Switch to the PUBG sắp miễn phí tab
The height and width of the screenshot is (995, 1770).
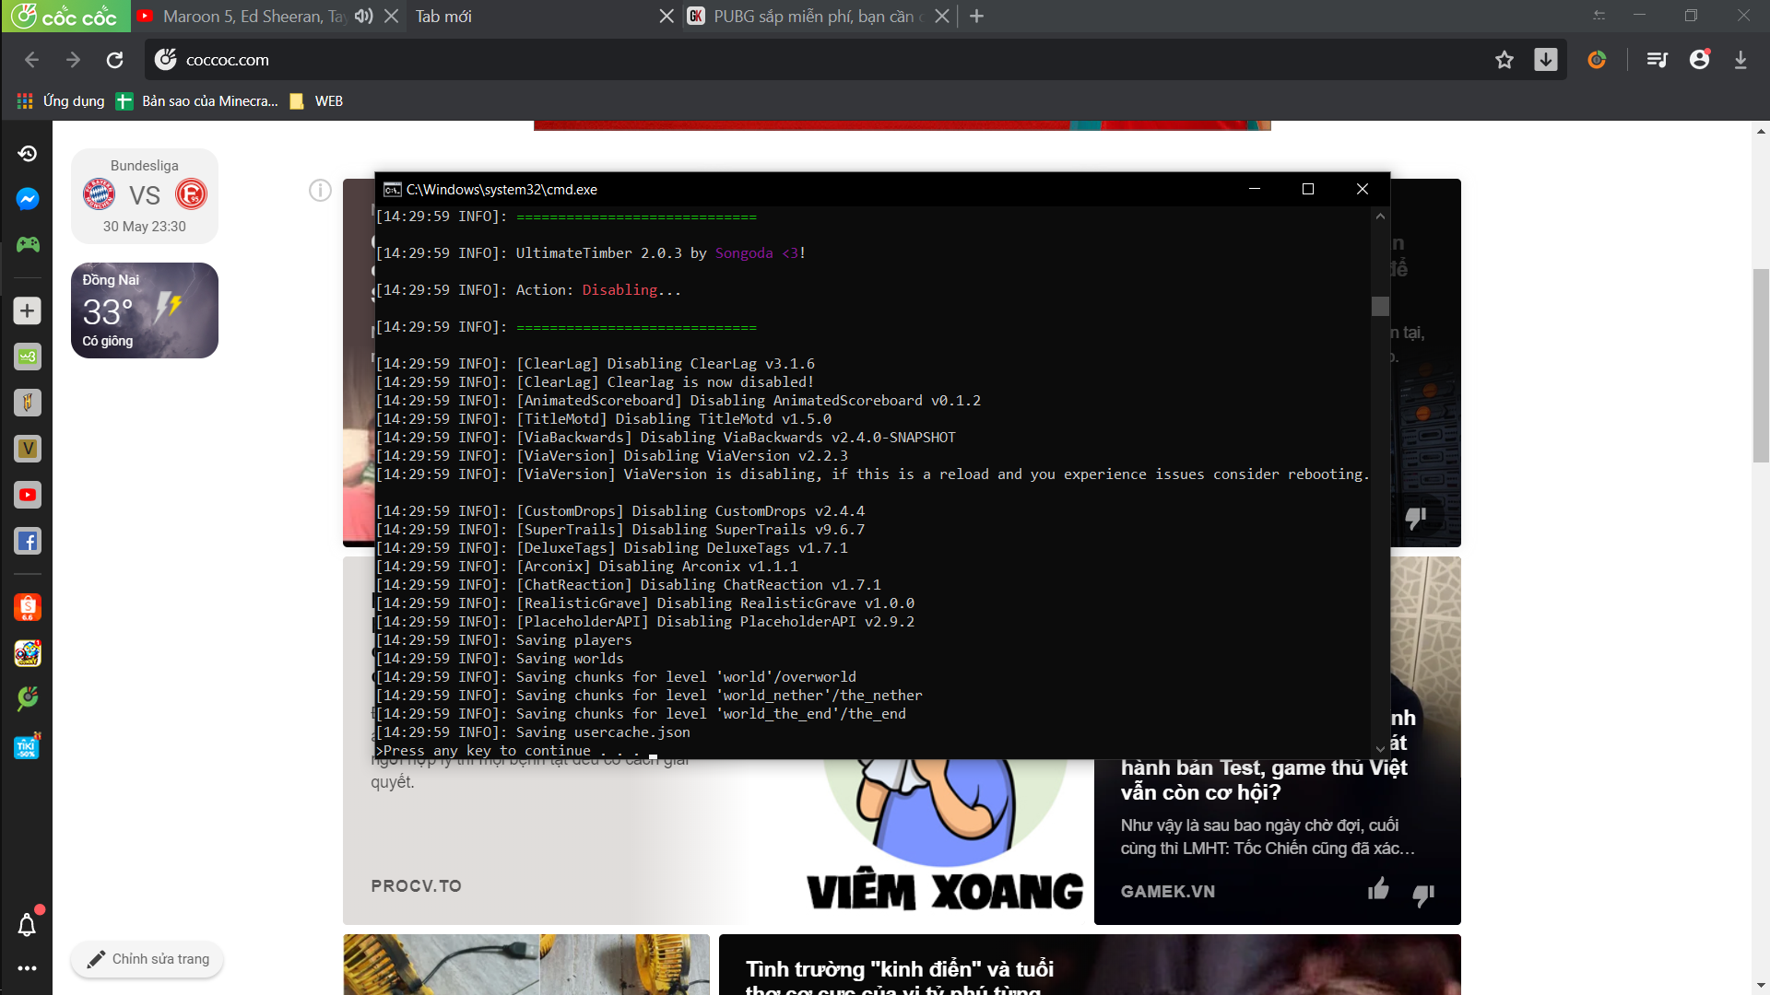(811, 16)
